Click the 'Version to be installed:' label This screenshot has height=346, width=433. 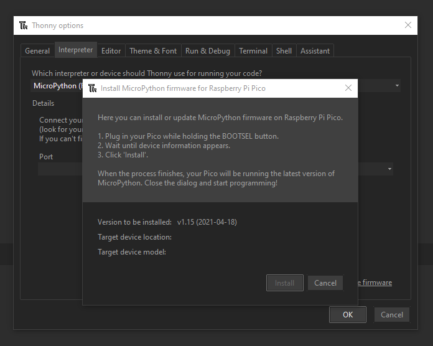click(x=134, y=222)
